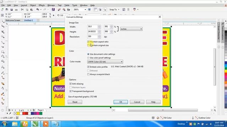Select the Pick tool in toolbox
Image resolution: width=227 pixels, height=127 pixels.
(x=2, y=21)
